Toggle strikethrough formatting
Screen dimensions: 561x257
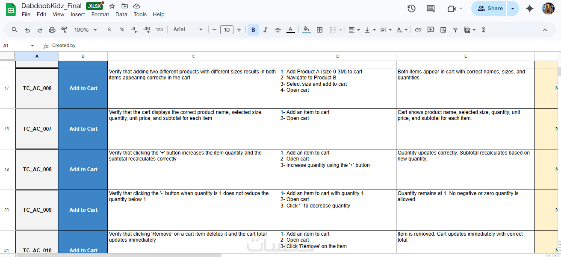[x=278, y=30]
